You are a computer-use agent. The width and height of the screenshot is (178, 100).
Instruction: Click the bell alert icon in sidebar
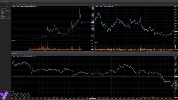(3, 9)
